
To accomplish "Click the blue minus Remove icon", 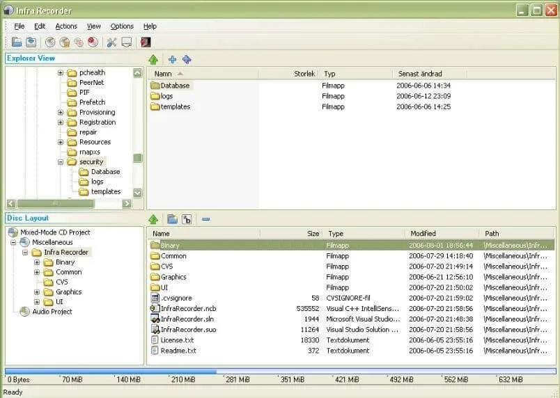I will point(205,219).
